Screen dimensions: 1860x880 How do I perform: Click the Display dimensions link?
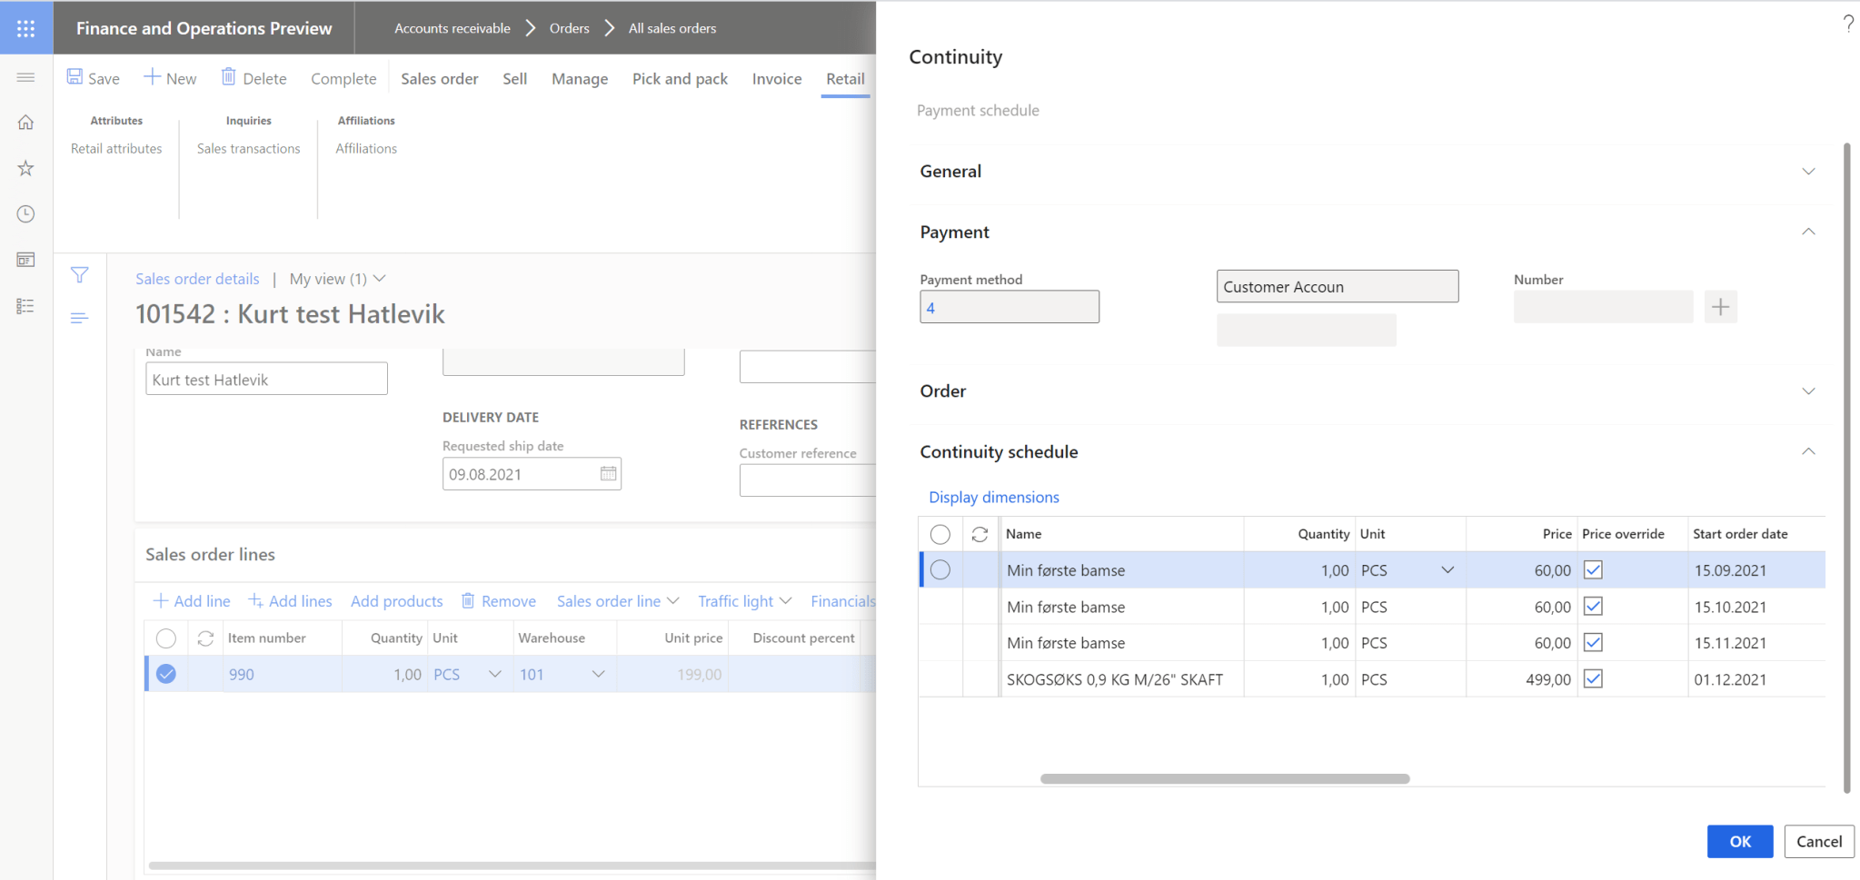(x=993, y=497)
